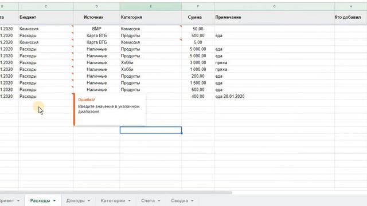Click the horizontal scrollbar above the sheet tabs

116,193
